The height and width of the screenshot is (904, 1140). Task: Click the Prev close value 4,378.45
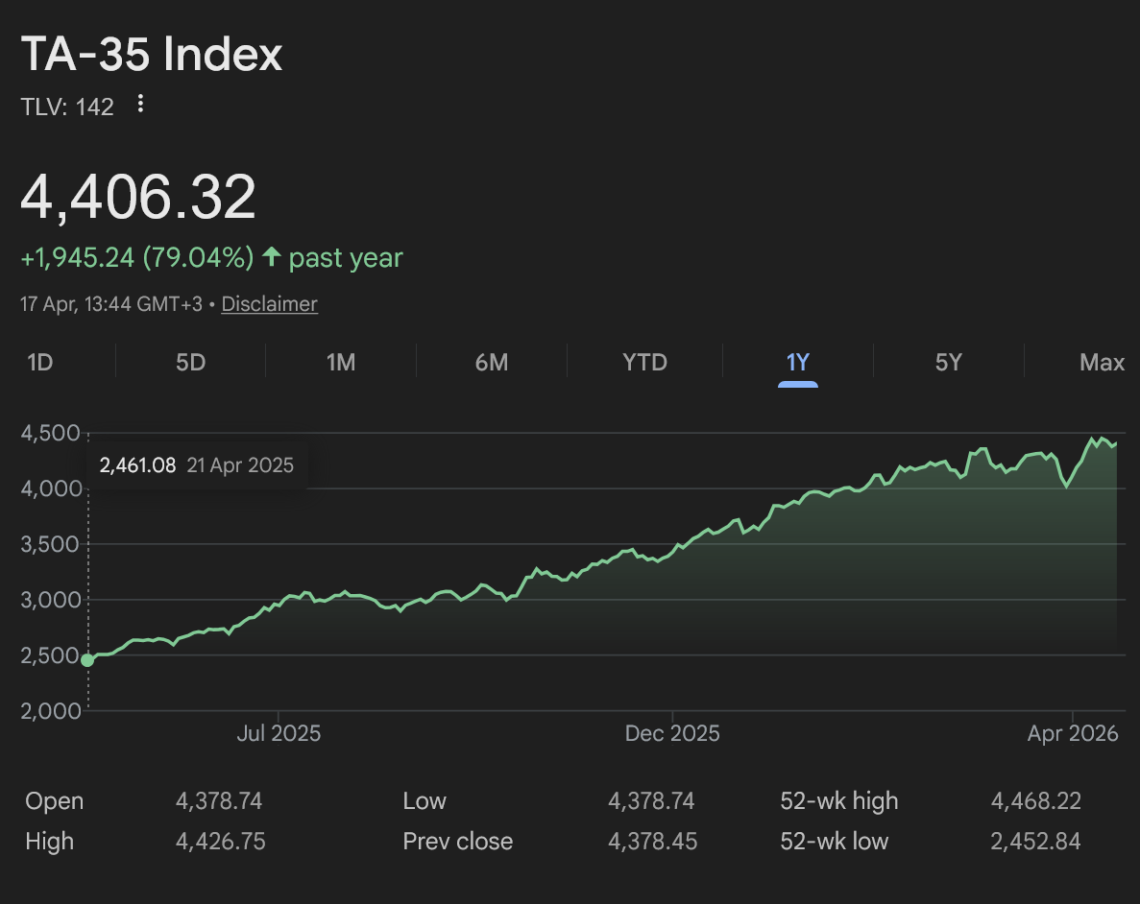(652, 841)
